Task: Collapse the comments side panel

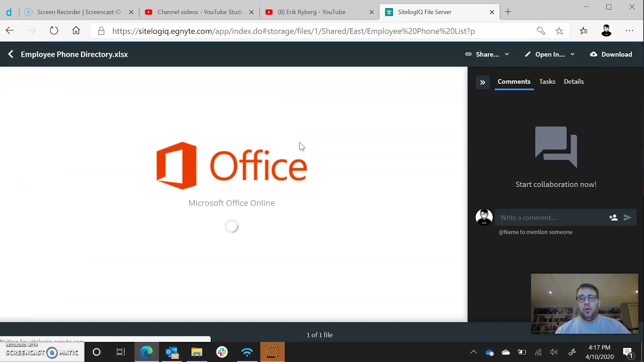Action: click(x=482, y=82)
